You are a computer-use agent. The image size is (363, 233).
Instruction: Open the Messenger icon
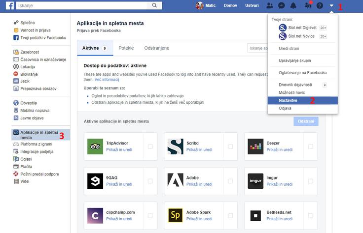(x=281, y=5)
